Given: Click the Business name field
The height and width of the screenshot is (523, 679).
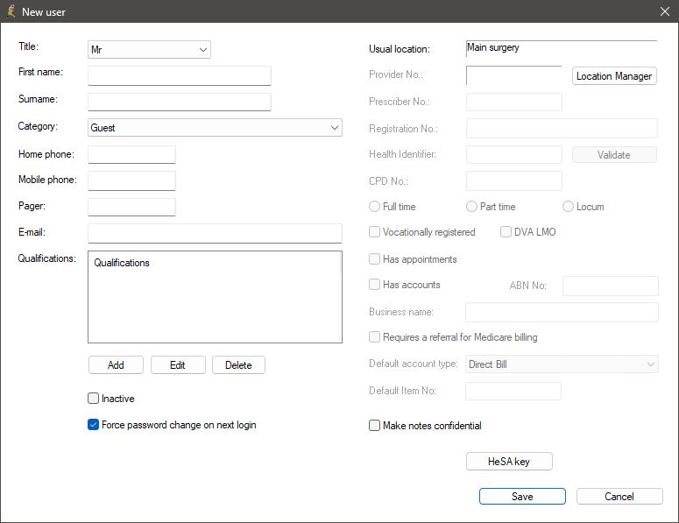Looking at the screenshot, I should (x=562, y=312).
